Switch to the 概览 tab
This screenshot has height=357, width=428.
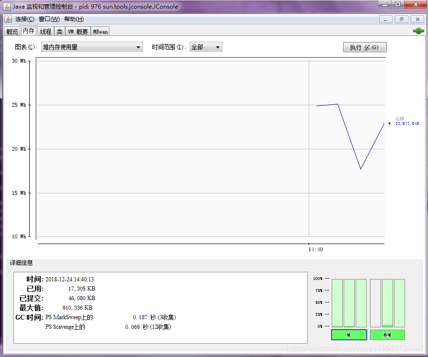point(12,32)
